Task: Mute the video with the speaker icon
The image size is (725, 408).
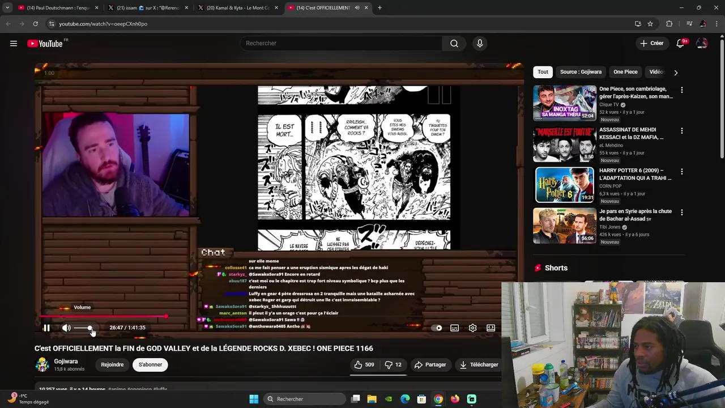Action: (66, 328)
